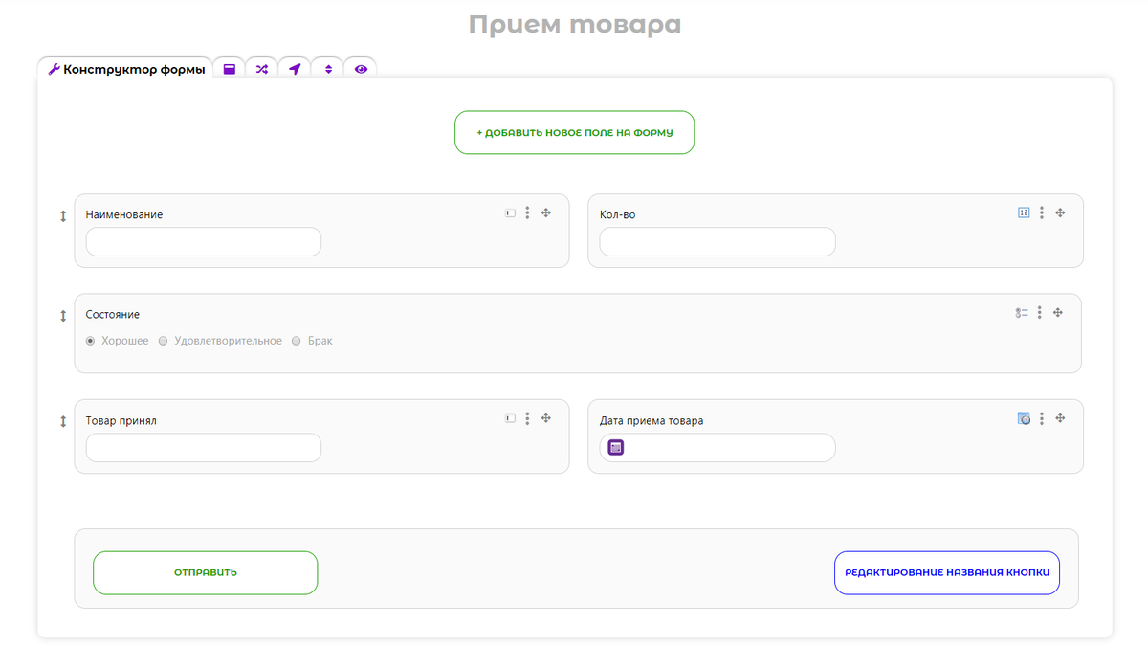The image size is (1148, 669).
Task: Click the Отправить button
Action: pyautogui.click(x=206, y=572)
